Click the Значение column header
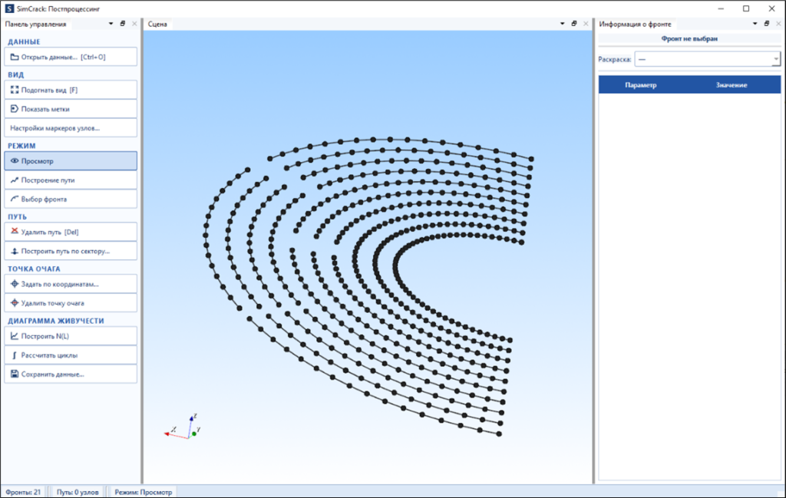This screenshot has width=786, height=498. [x=732, y=84]
